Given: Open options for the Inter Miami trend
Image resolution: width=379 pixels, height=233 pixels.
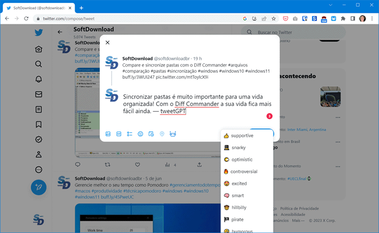Looking at the screenshot, I should (338, 118).
